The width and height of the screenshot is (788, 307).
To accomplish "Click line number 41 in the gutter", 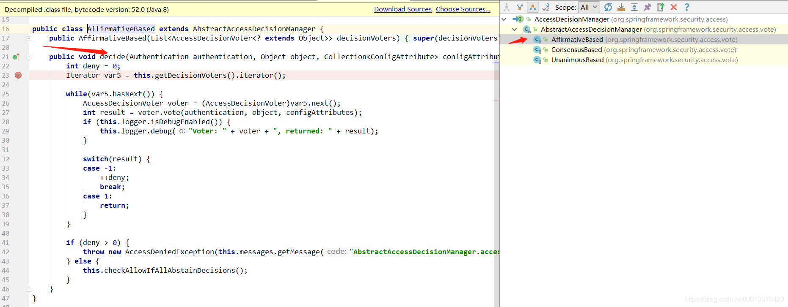I will (6, 242).
